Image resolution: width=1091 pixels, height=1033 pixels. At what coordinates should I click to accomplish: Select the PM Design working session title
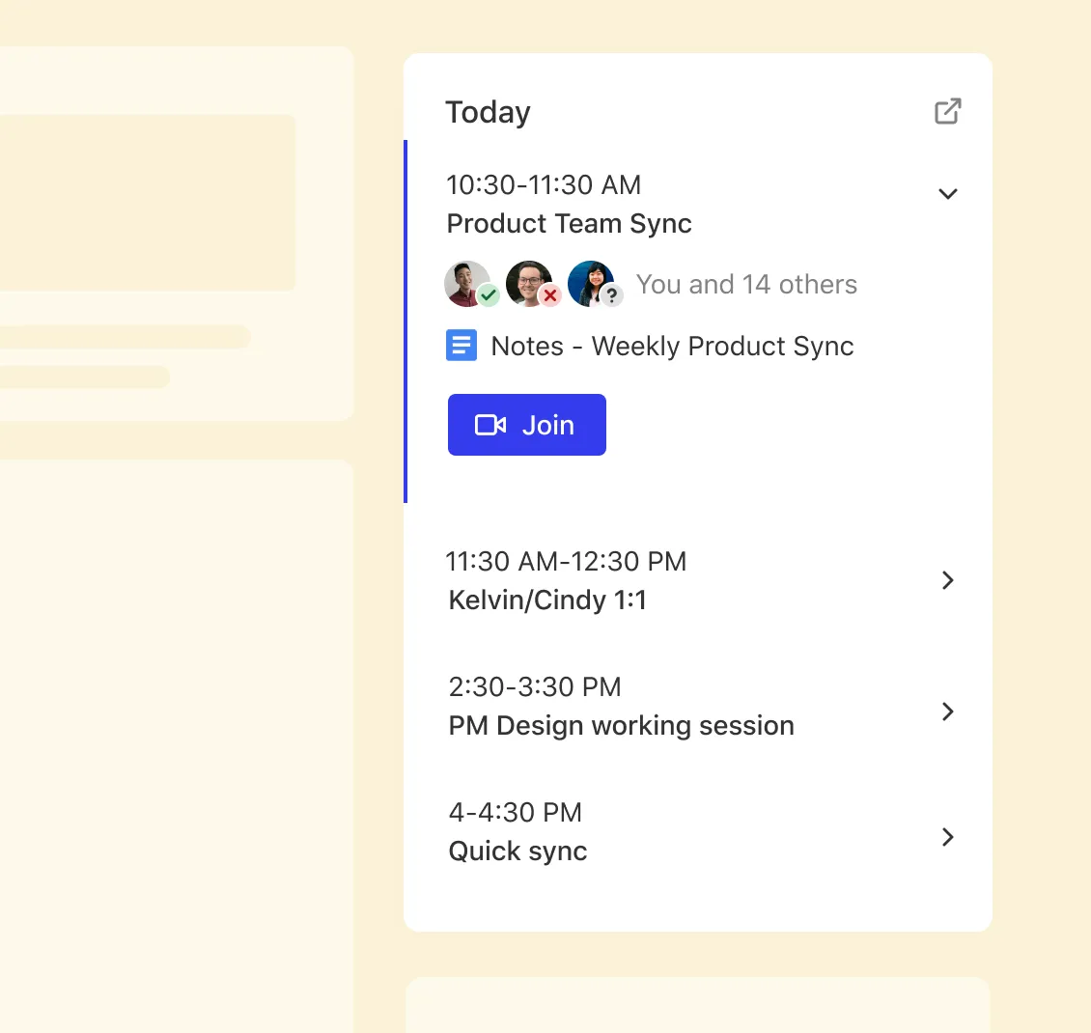pyautogui.click(x=621, y=726)
